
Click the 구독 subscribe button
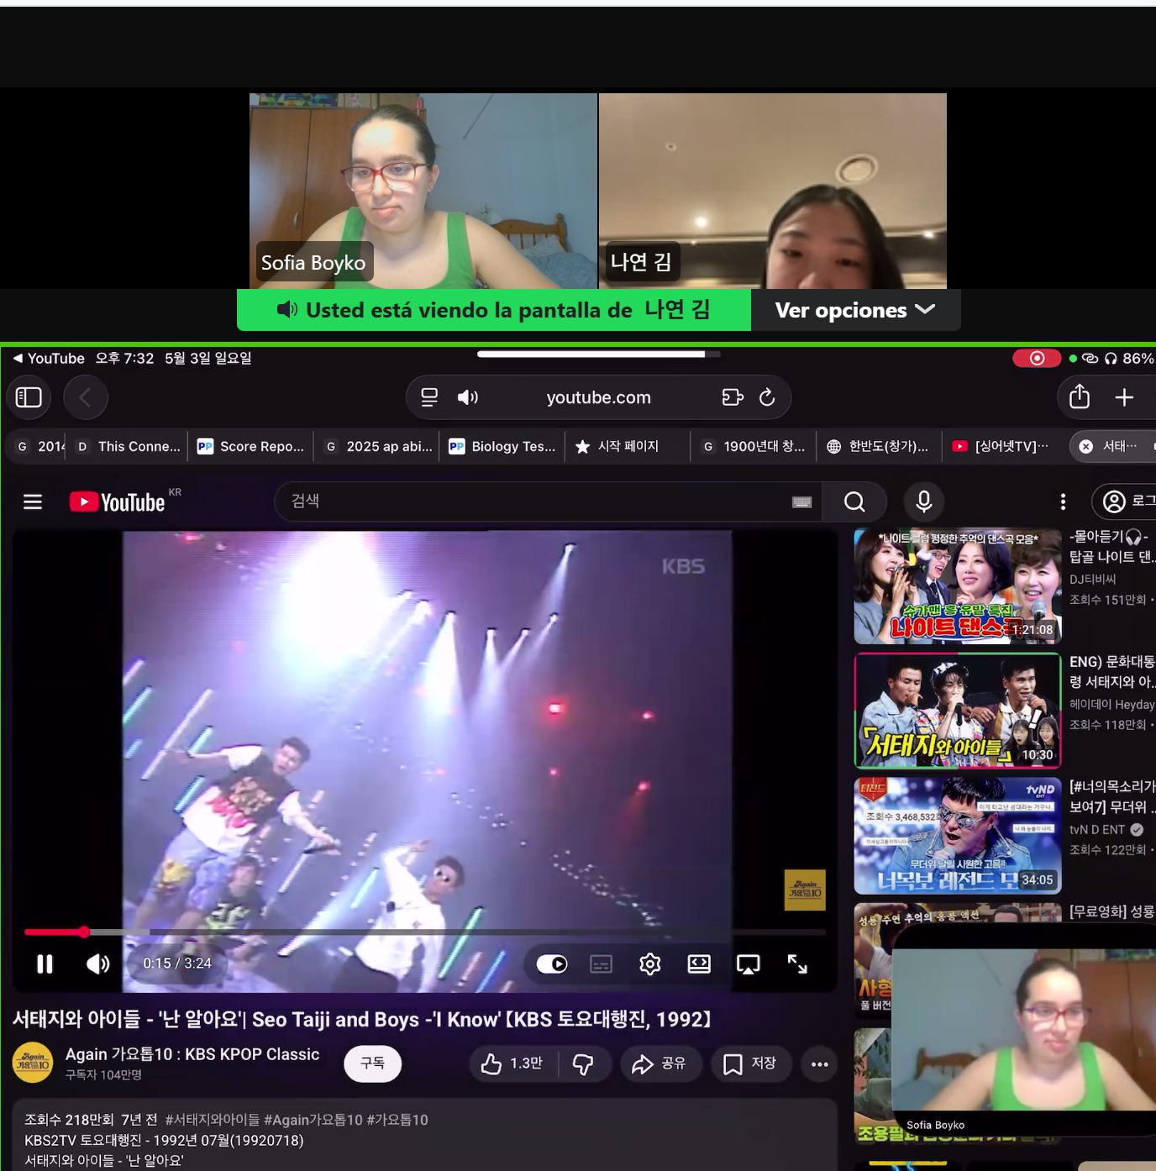[x=372, y=1063]
